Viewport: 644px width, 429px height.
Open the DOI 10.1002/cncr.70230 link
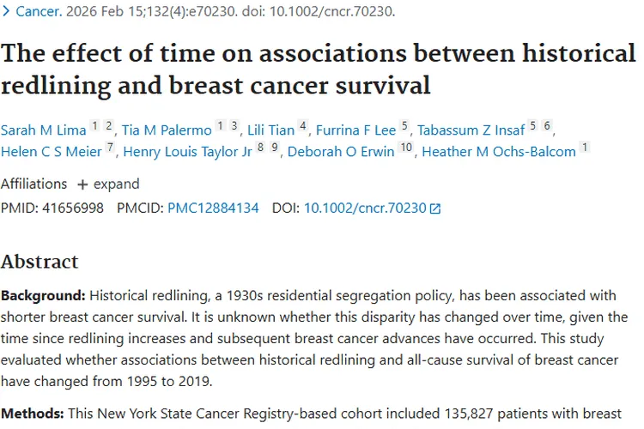(x=365, y=208)
